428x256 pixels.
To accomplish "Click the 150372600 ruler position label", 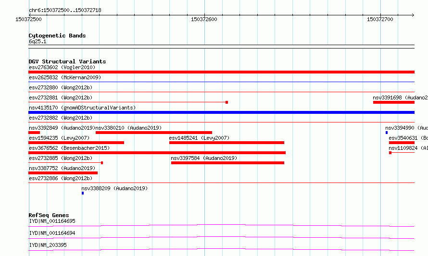I will [x=204, y=19].
